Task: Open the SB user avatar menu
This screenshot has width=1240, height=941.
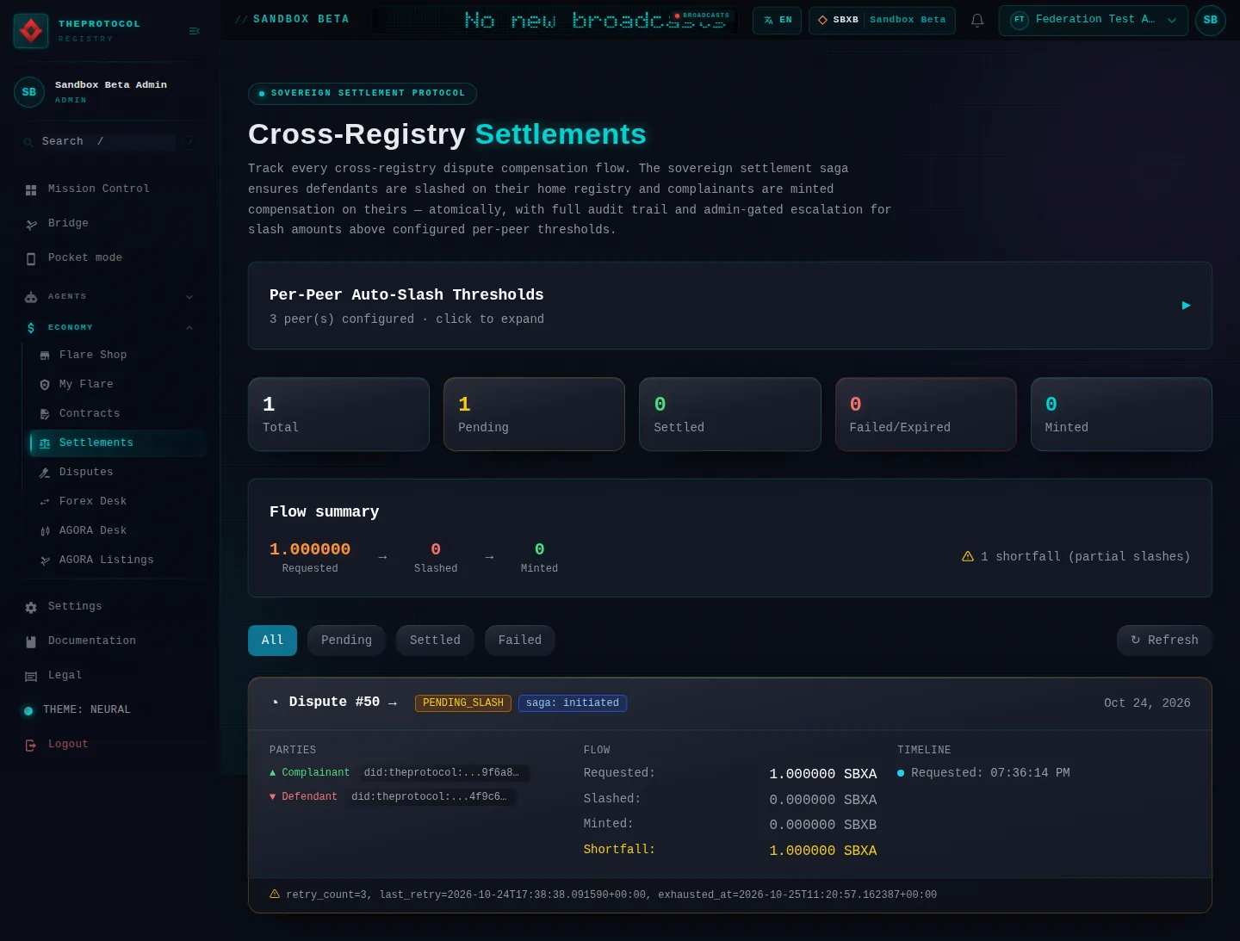Action: point(1210,20)
